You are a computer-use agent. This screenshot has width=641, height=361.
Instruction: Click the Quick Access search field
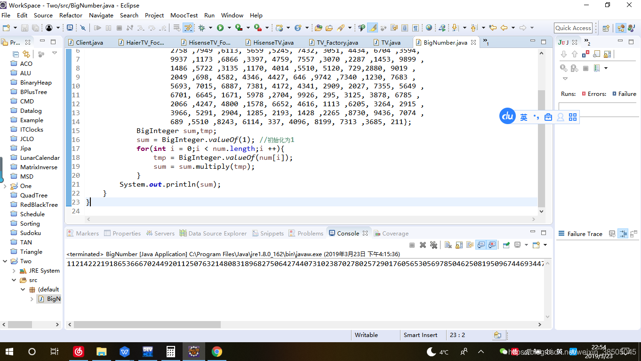coord(573,28)
